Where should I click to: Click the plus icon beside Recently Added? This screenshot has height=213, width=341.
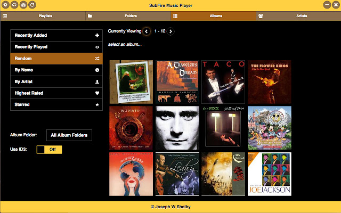(x=97, y=36)
